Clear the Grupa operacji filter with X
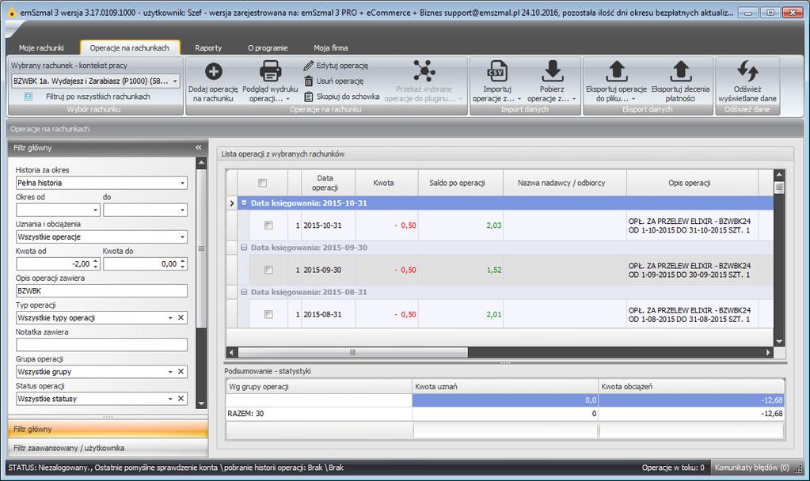The height and width of the screenshot is (481, 810). click(x=181, y=372)
